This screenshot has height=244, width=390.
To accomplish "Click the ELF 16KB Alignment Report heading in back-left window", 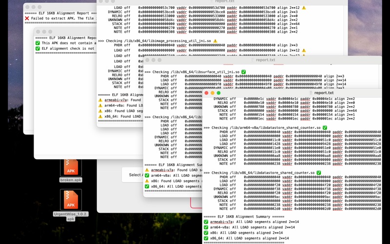I will [60, 13].
